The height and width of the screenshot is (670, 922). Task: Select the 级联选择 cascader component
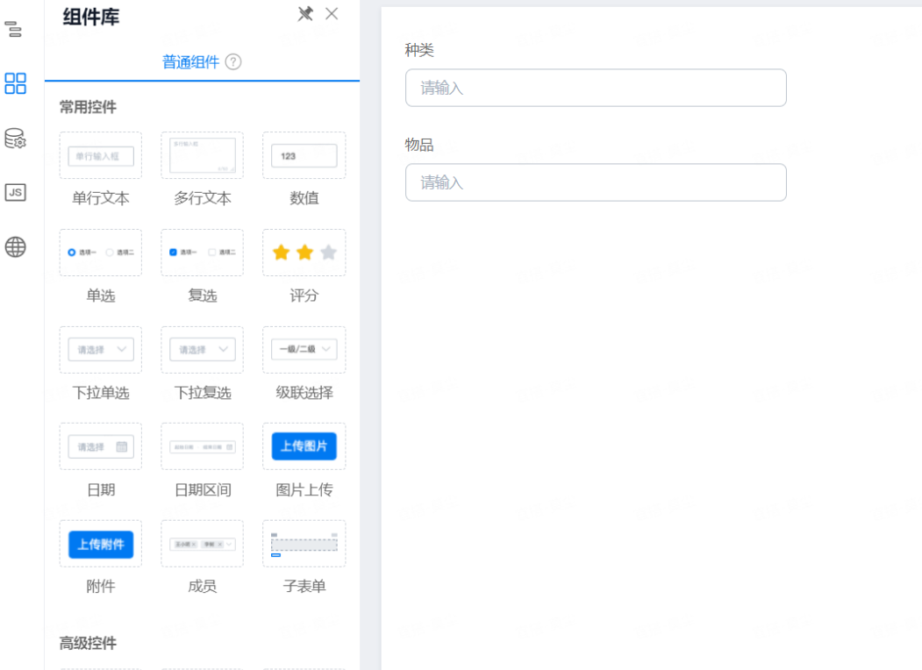tap(304, 350)
